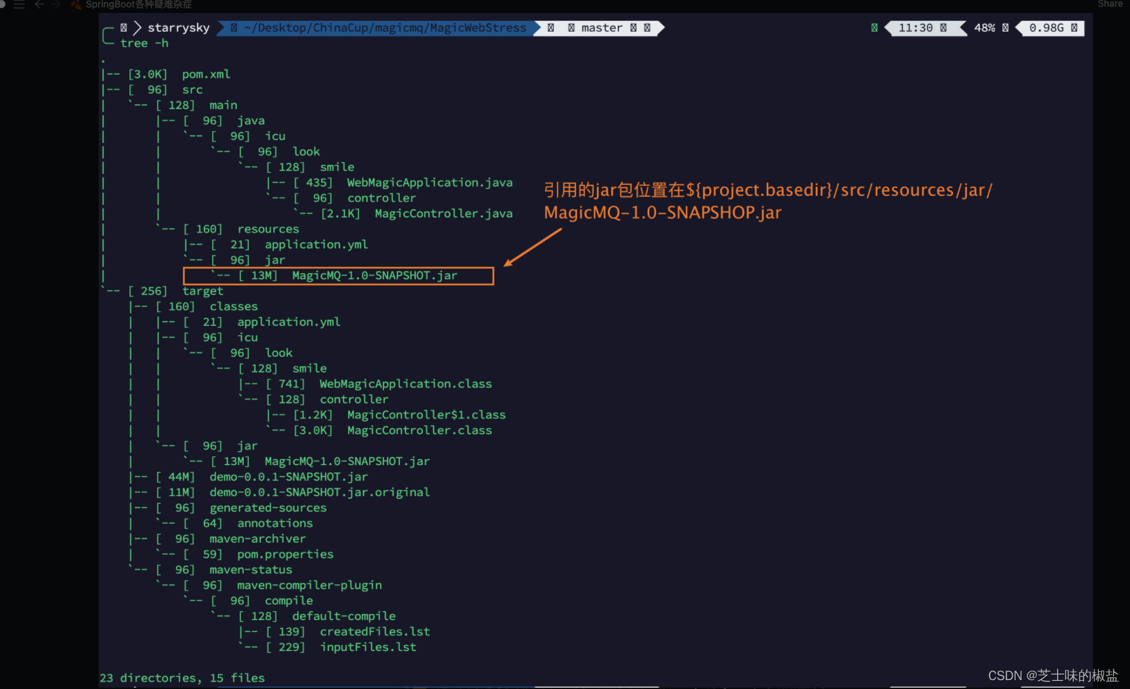This screenshot has width=1130, height=689.
Task: Select WebMagicApplication.class file name
Action: tap(406, 384)
